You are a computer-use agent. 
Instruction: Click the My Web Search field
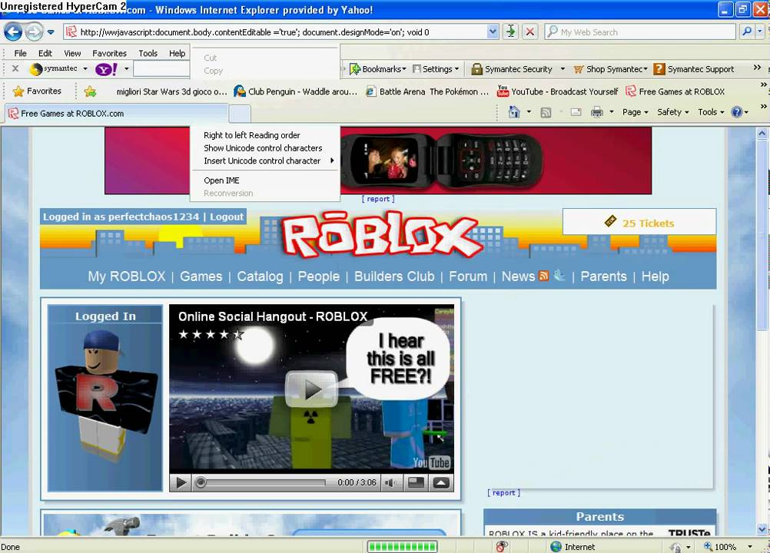[640, 32]
